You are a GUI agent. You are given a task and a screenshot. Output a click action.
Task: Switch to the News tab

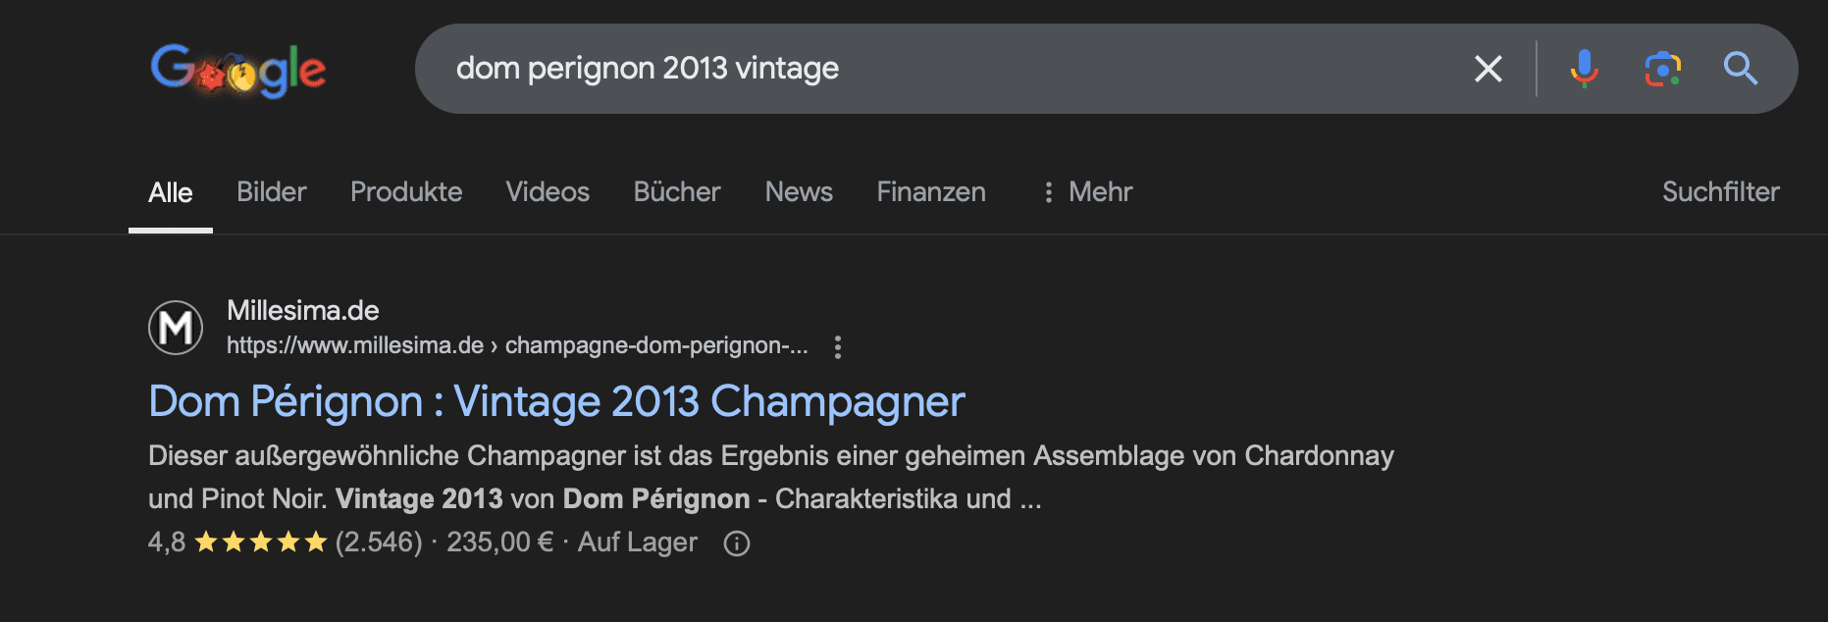(799, 192)
